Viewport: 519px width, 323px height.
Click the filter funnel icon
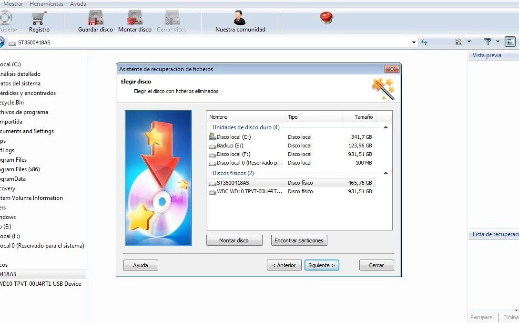(x=488, y=42)
